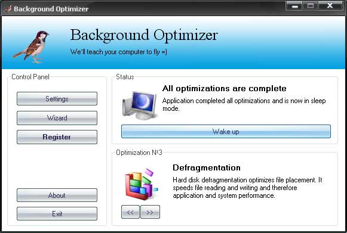Click the sleeping computer moon icon
This screenshot has height=233, width=347.
[140, 105]
